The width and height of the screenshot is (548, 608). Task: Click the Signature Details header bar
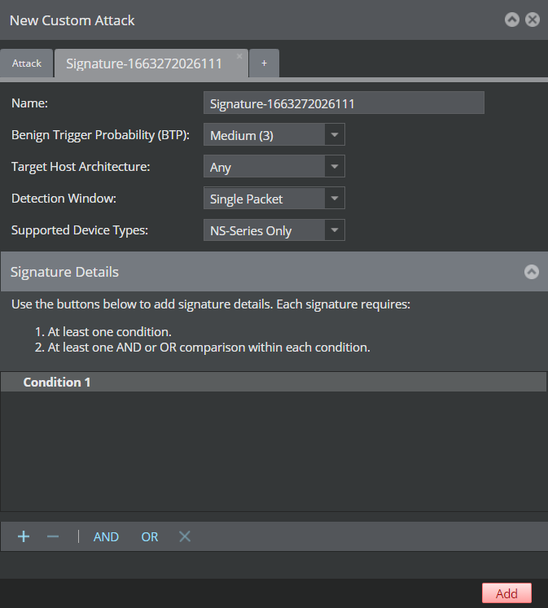point(274,272)
